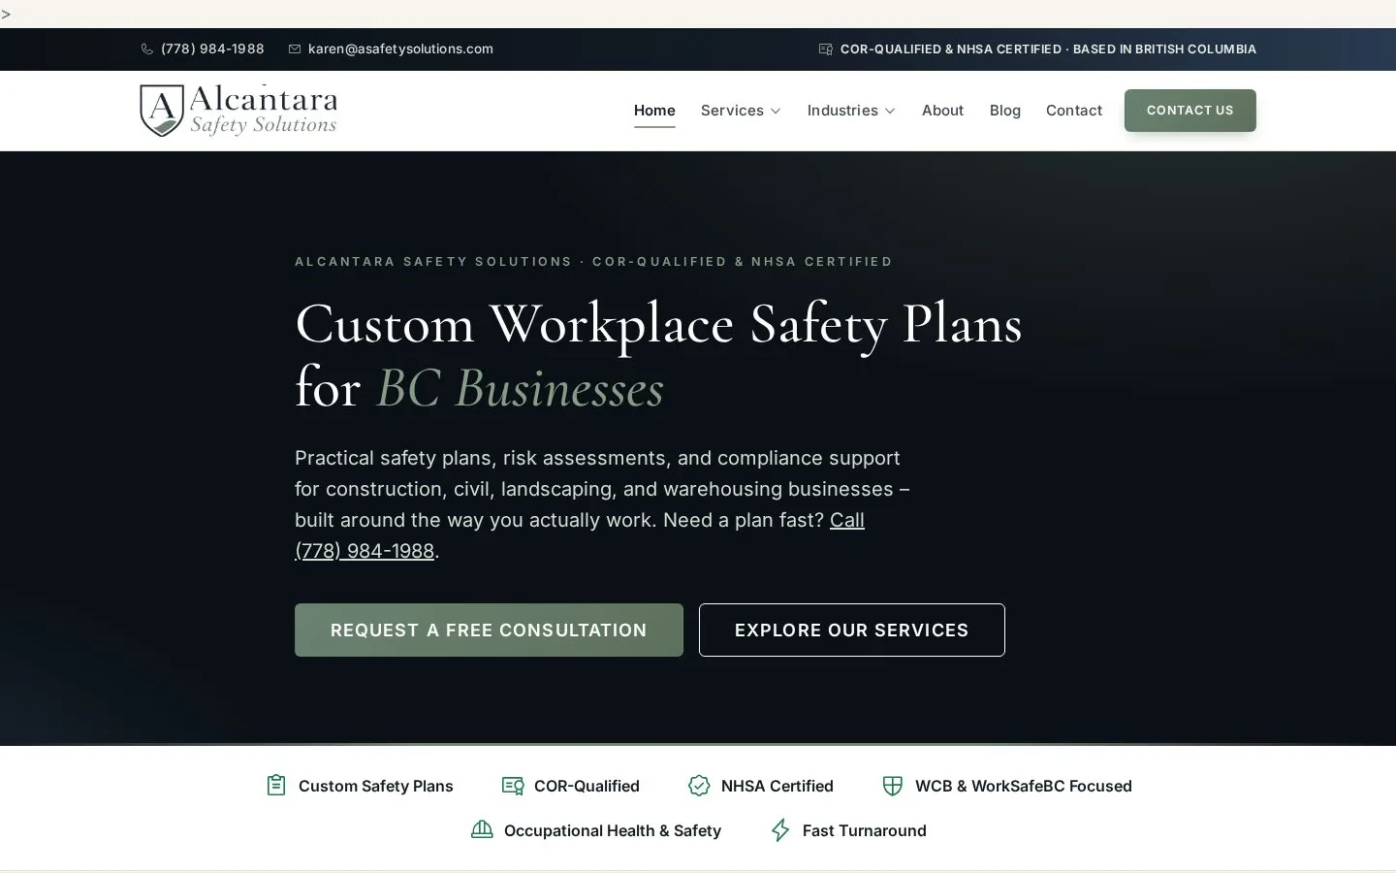The width and height of the screenshot is (1396, 873).
Task: Click Request a Free Consultation button
Action: pos(489,630)
